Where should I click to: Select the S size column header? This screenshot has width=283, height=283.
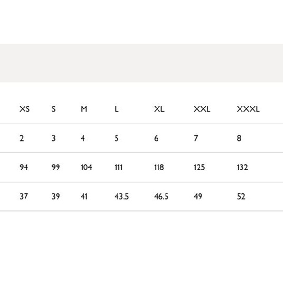point(54,109)
